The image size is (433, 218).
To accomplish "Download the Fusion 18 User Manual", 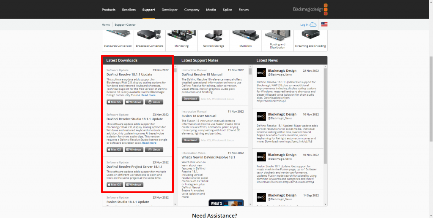I will [190, 140].
